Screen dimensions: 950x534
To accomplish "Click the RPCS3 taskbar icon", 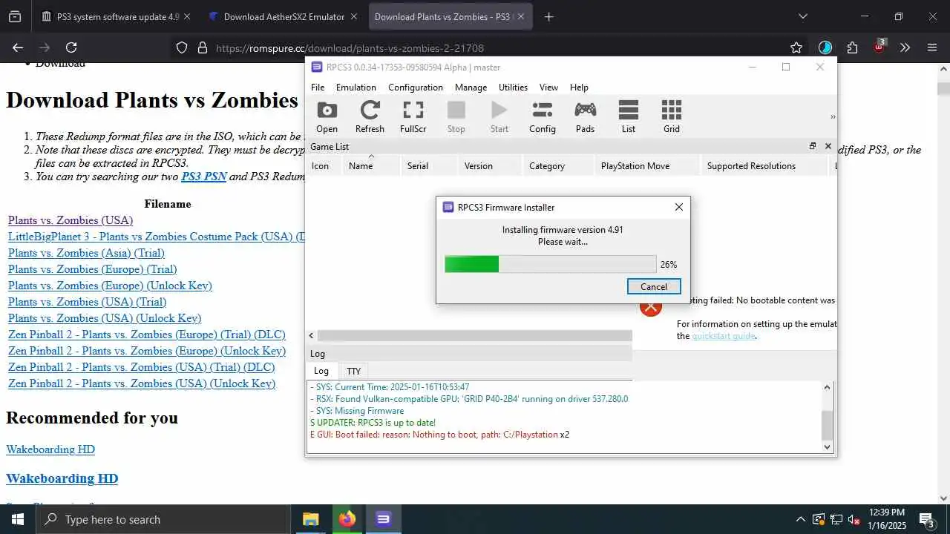I will tap(383, 519).
